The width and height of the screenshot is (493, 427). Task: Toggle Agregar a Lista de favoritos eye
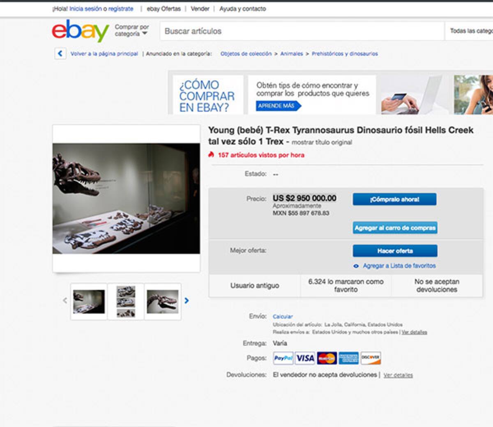click(356, 266)
